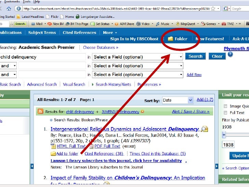The image size is (249, 187).
Task: Click the Games toolbar item
Action: [209, 24]
